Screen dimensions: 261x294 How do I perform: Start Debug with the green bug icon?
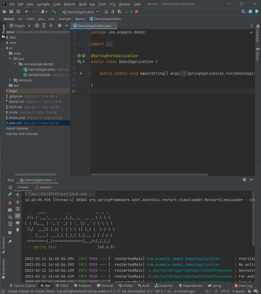point(113,12)
